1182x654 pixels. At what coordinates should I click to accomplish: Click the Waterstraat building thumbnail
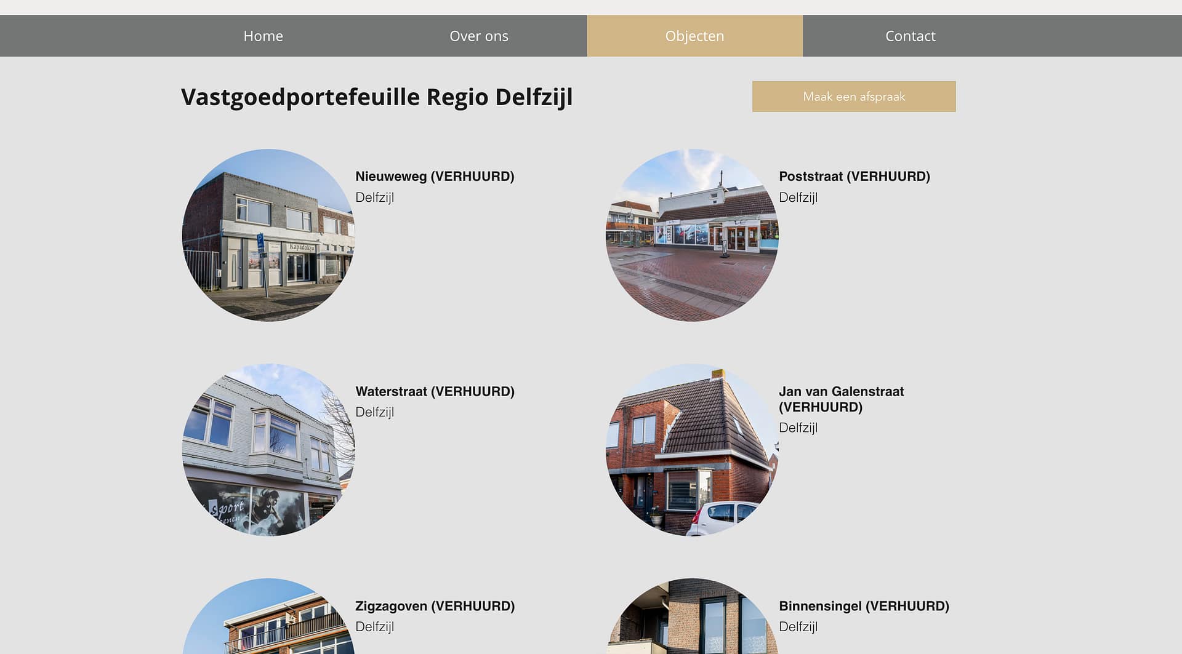click(x=268, y=450)
